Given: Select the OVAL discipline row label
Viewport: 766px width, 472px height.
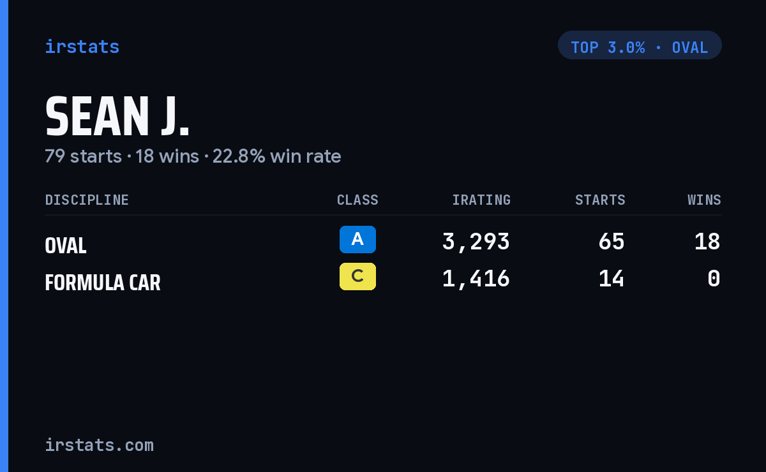Looking at the screenshot, I should pos(66,245).
